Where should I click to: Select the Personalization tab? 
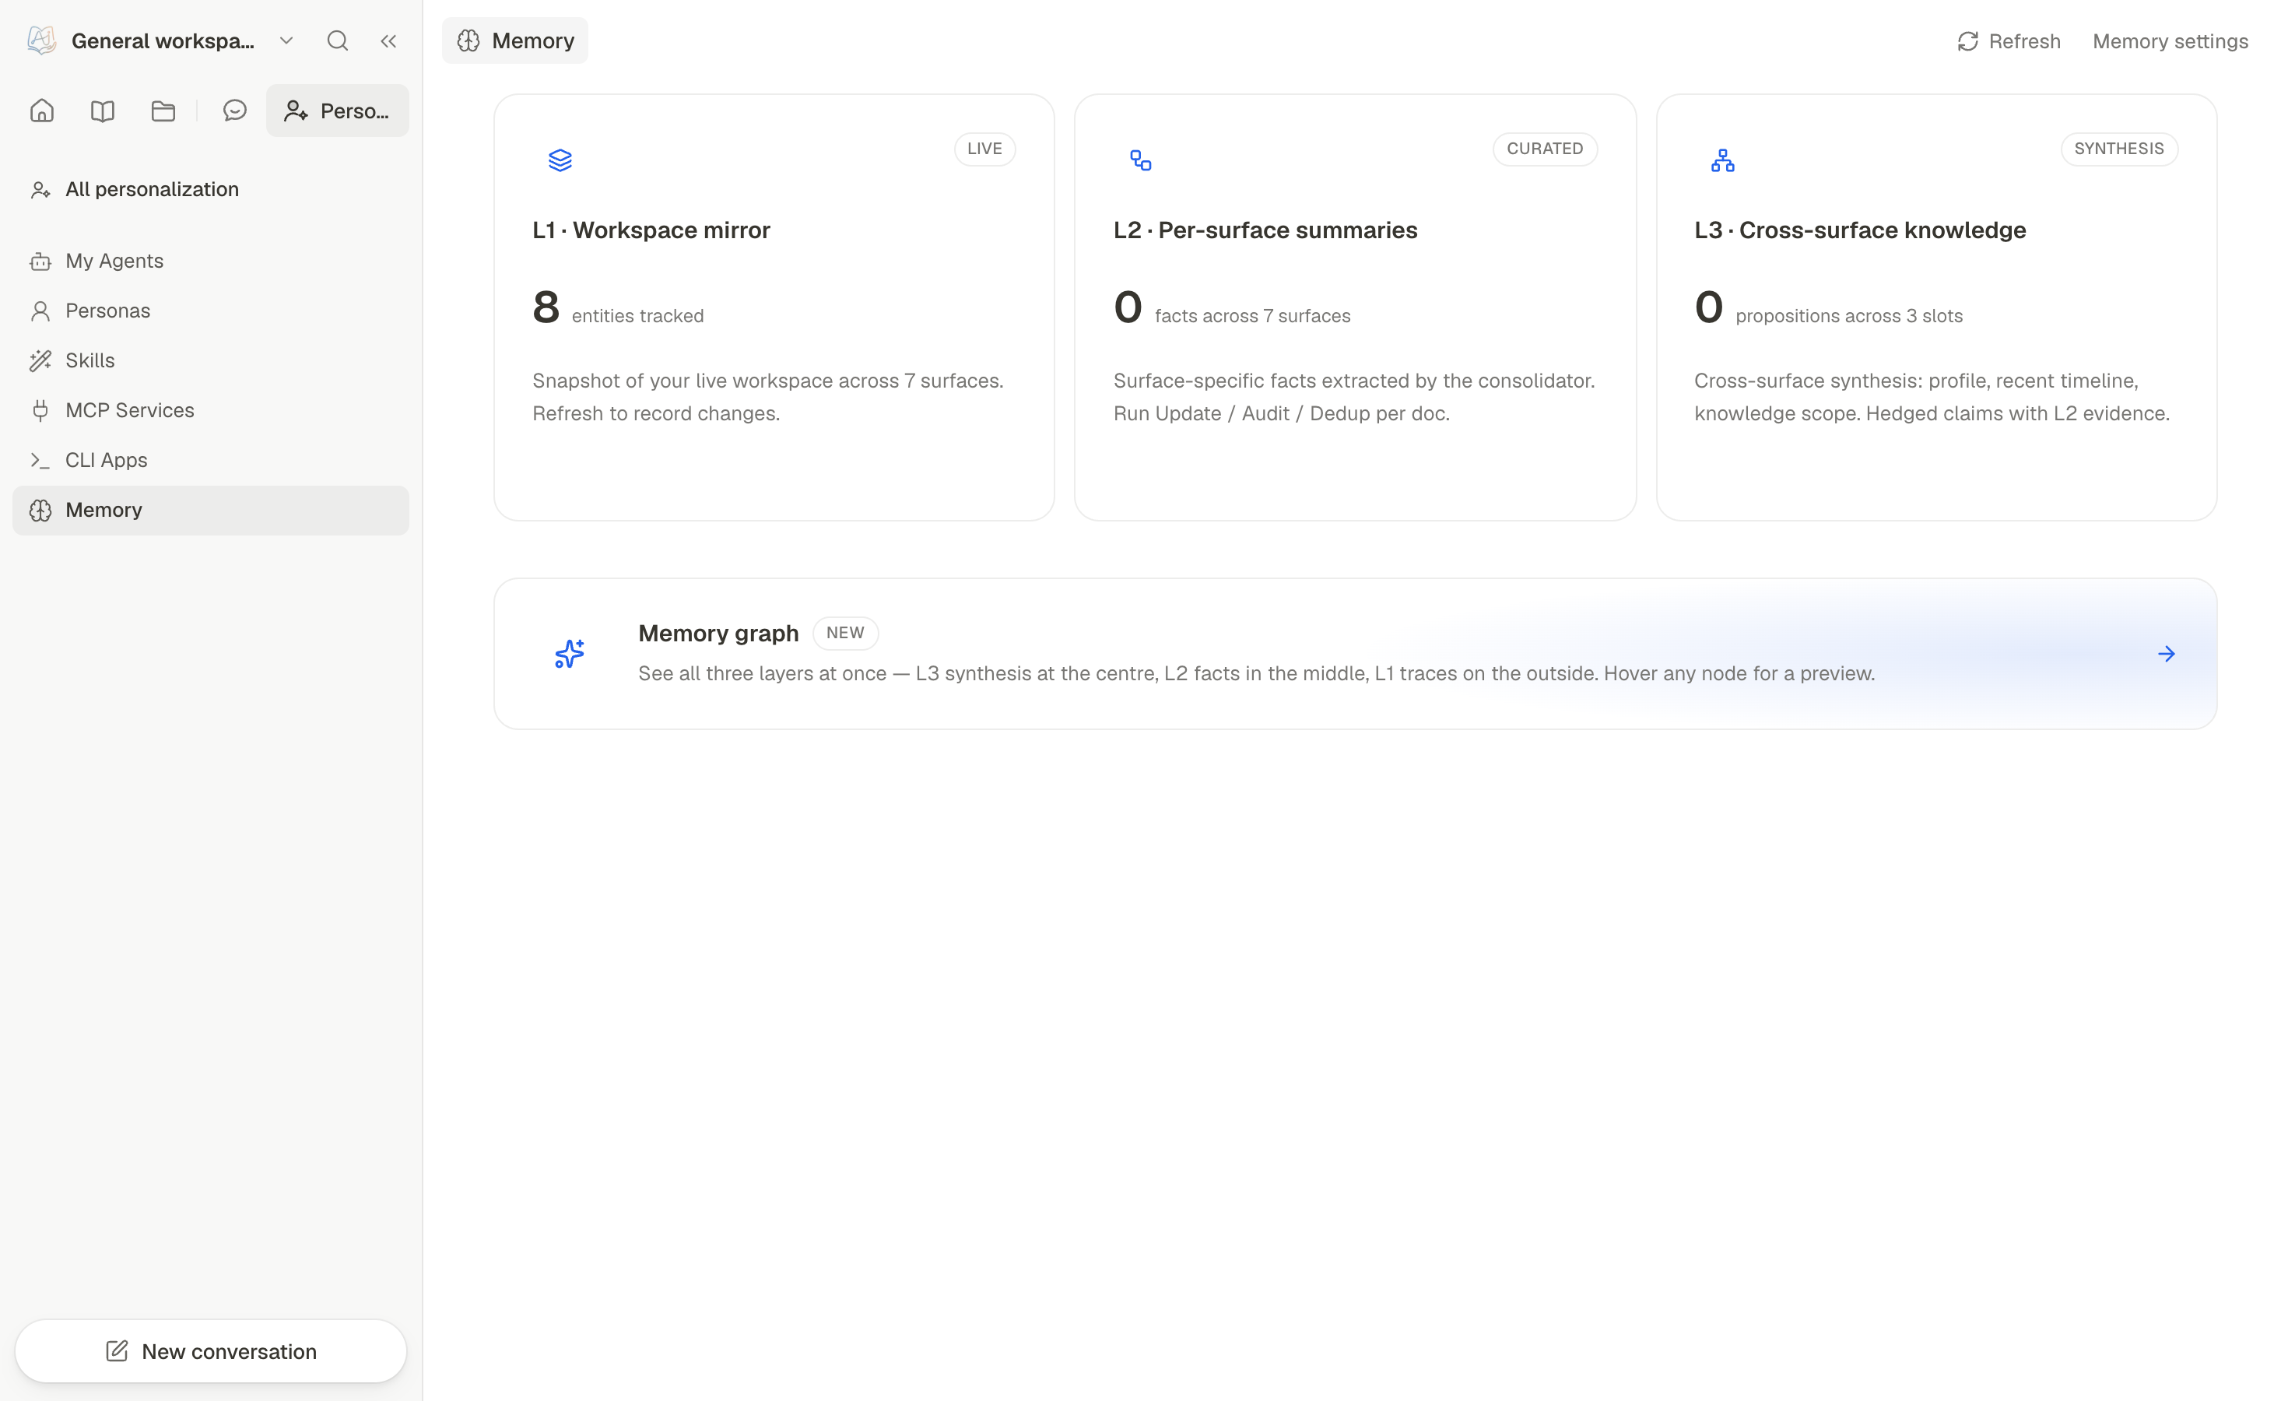pos(337,111)
